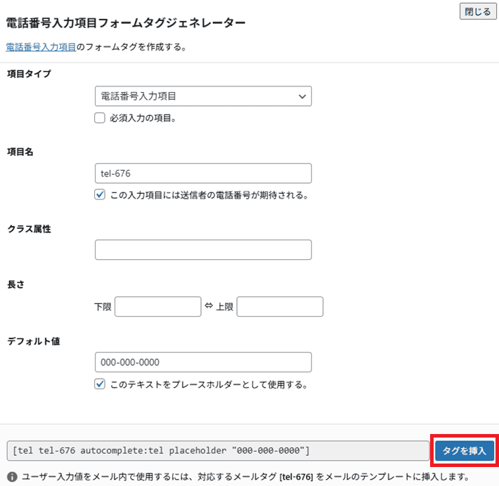Viewport: 499px width, 486px height.
Task: Focus the 項目名 field containing tel-676
Action: [x=203, y=173]
